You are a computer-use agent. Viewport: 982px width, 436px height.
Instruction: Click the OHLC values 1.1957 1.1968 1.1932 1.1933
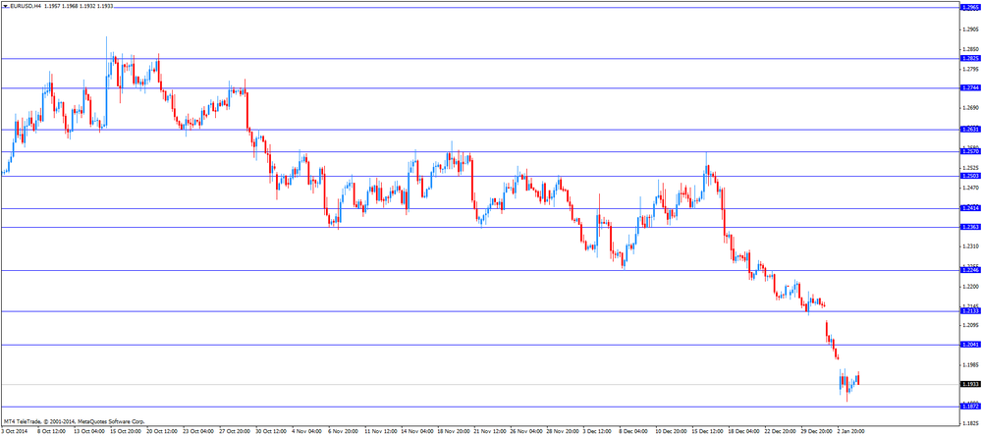(79, 6)
